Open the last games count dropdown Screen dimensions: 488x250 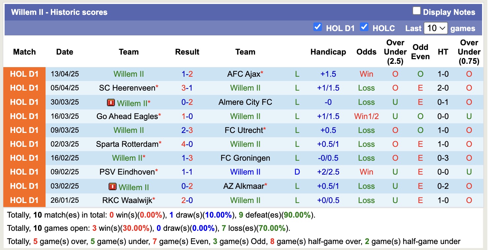(x=436, y=29)
